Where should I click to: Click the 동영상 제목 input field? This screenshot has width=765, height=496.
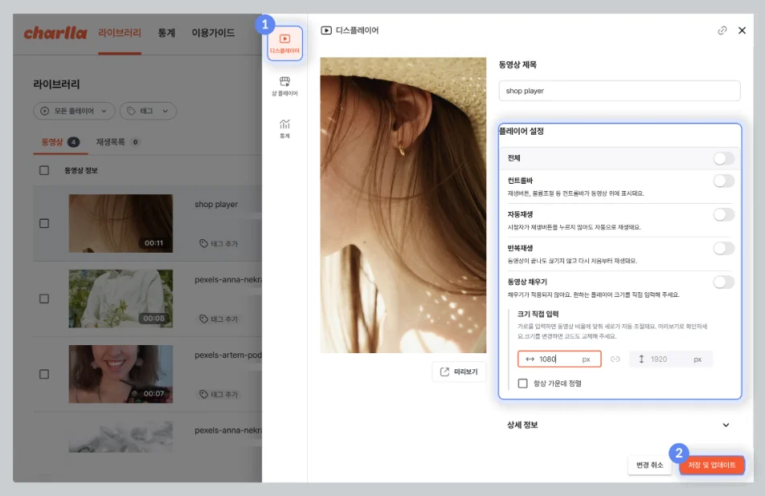tap(619, 91)
